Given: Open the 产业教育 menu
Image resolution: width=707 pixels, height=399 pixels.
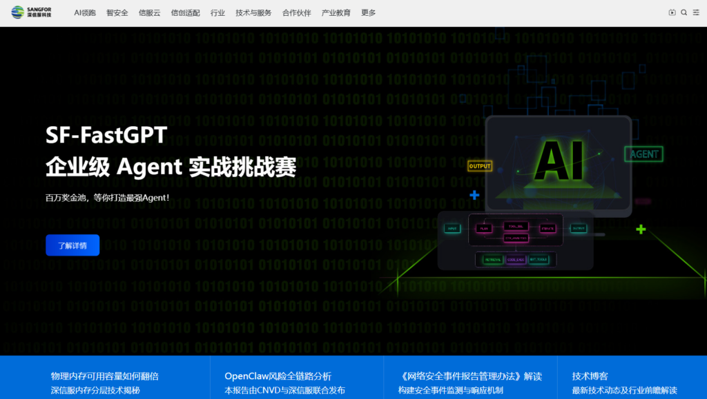Looking at the screenshot, I should point(336,12).
